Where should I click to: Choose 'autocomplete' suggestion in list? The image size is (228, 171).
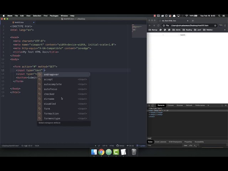tap(63, 84)
